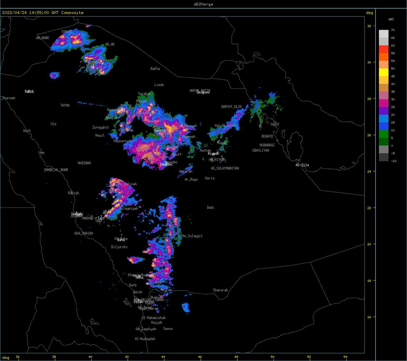The width and height of the screenshot is (407, 361).
Task: Select the MADINAH city label
Action: 84,163
